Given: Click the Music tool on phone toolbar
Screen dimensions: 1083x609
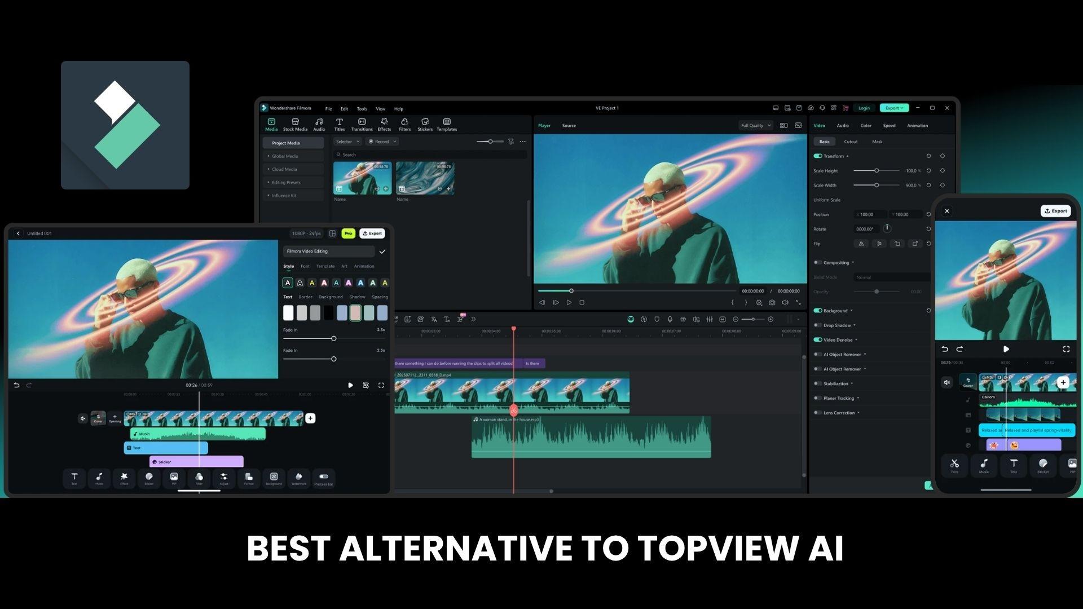Looking at the screenshot, I should [x=984, y=466].
